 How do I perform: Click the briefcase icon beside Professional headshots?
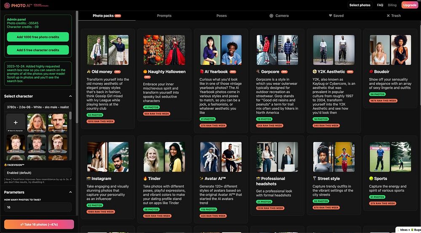(258, 179)
